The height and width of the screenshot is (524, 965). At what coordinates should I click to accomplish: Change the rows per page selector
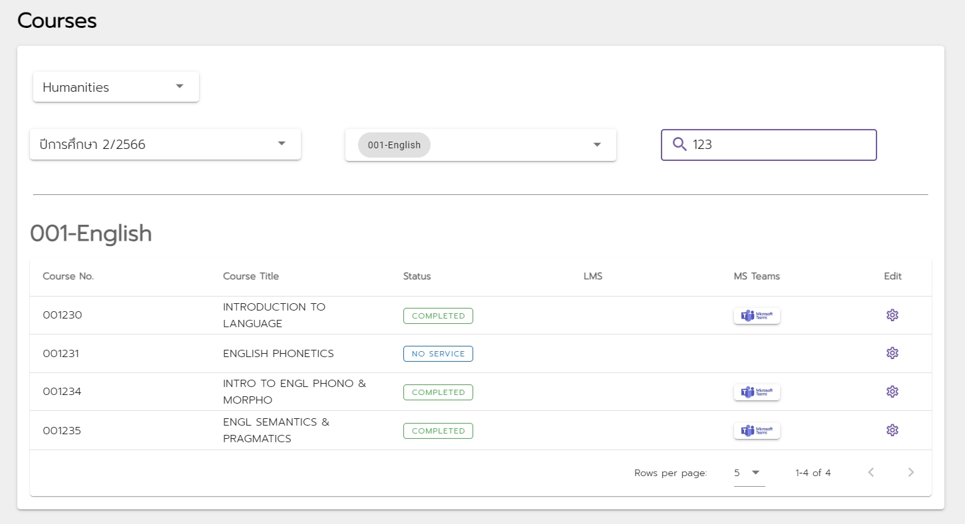point(749,473)
